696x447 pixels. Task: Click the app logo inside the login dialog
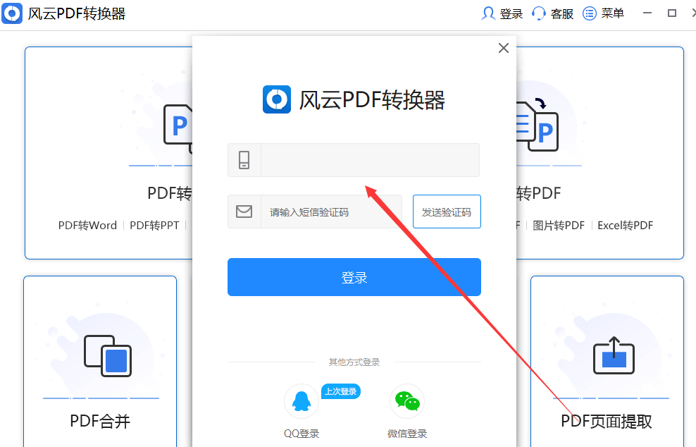(x=277, y=99)
